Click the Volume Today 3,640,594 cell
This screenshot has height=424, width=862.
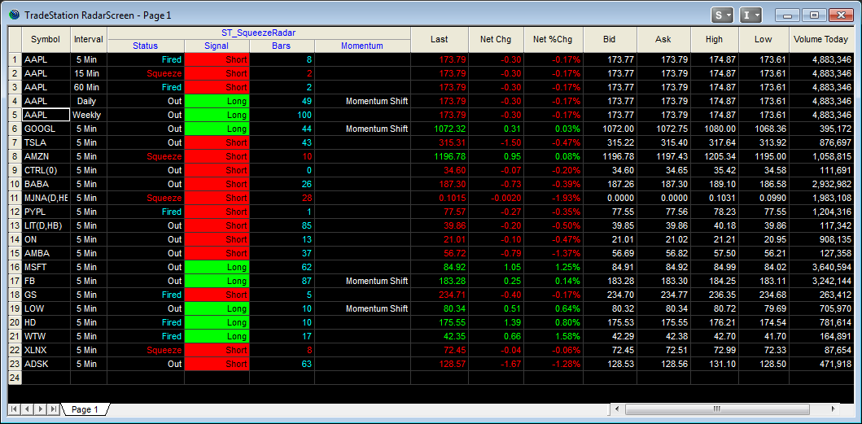(x=822, y=267)
